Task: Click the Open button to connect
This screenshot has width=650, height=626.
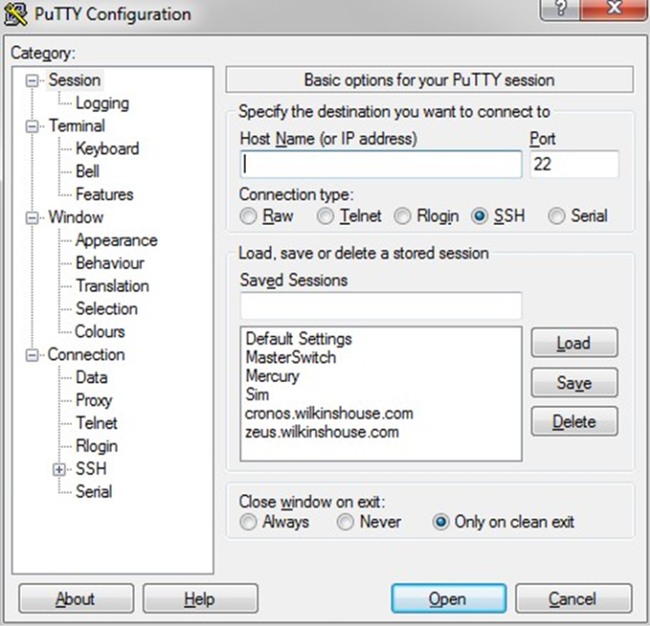Action: pos(446,598)
